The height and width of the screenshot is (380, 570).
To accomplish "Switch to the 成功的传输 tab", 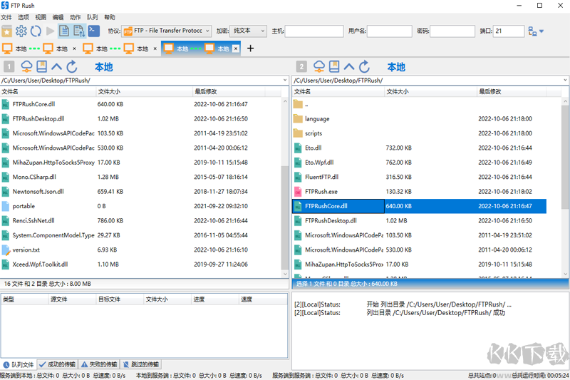I will (x=58, y=364).
